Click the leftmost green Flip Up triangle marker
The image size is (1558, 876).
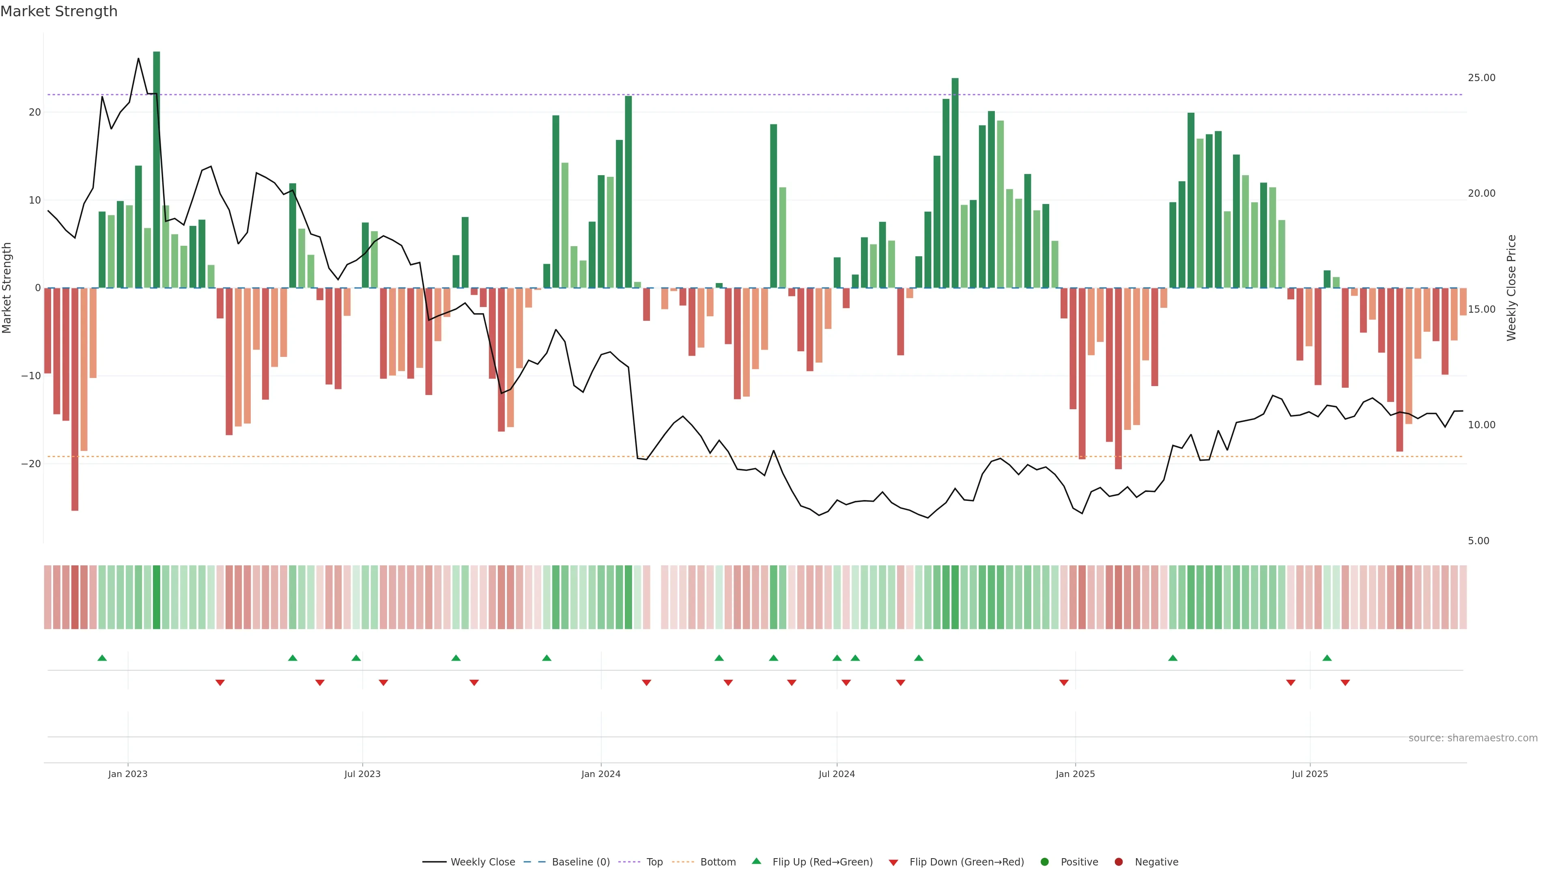[x=102, y=658]
